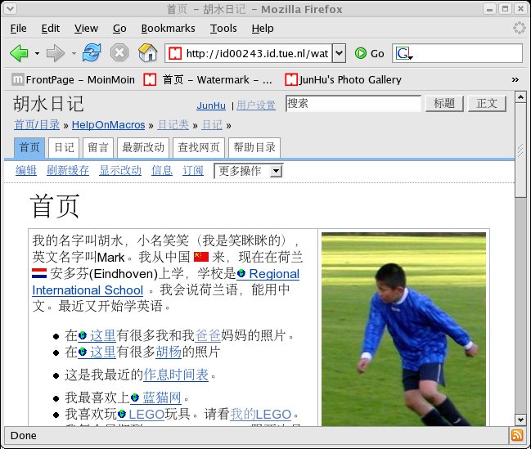Click the Reload page icon
The height and width of the screenshot is (449, 531).
point(92,53)
